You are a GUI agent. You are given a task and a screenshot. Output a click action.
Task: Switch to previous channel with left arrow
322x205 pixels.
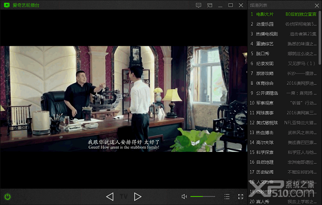(110, 196)
